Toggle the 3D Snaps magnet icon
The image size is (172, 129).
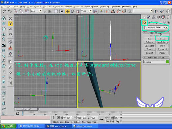point(108,11)
